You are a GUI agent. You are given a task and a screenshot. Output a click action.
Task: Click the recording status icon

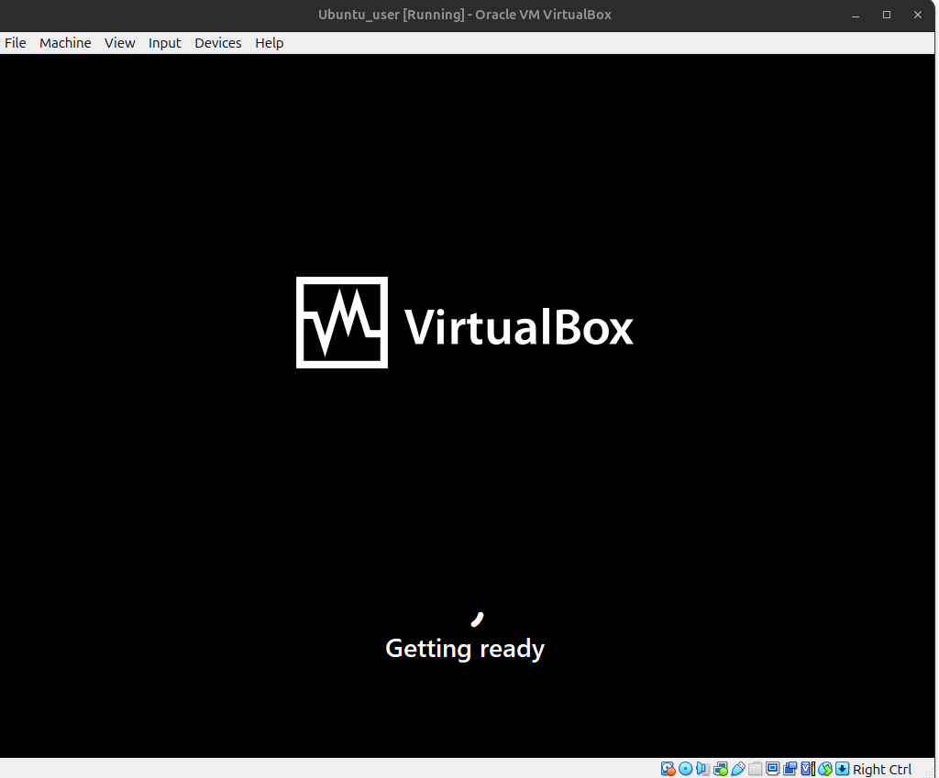coord(790,769)
